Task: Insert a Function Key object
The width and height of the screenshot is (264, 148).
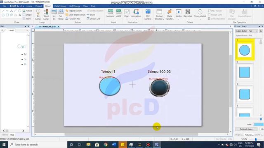Action: click(73, 19)
